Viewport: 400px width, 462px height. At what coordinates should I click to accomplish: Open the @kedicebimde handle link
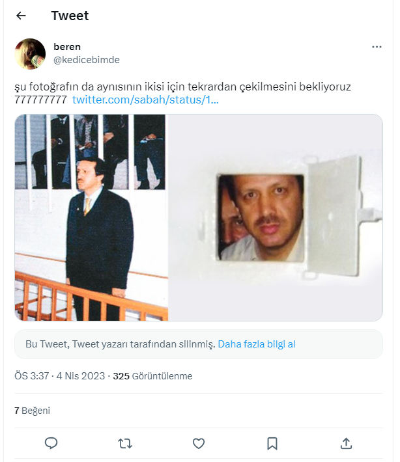(86, 60)
